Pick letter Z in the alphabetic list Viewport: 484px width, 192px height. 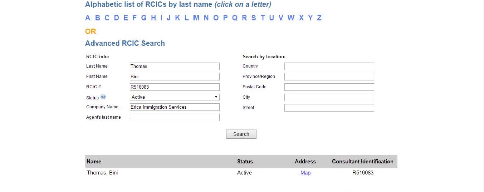(319, 18)
